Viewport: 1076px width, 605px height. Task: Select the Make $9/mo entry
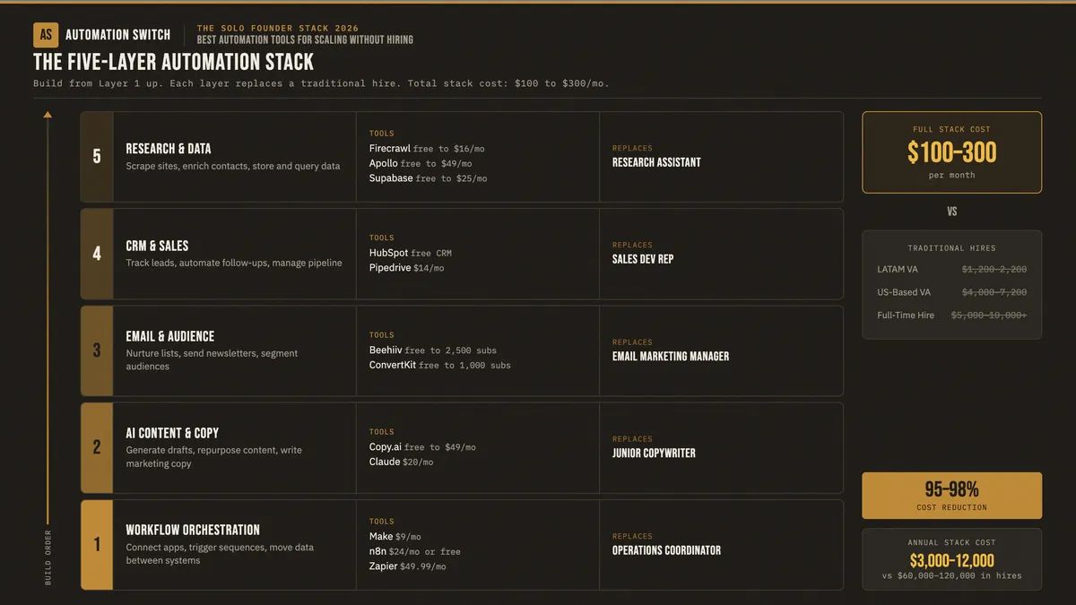point(395,536)
